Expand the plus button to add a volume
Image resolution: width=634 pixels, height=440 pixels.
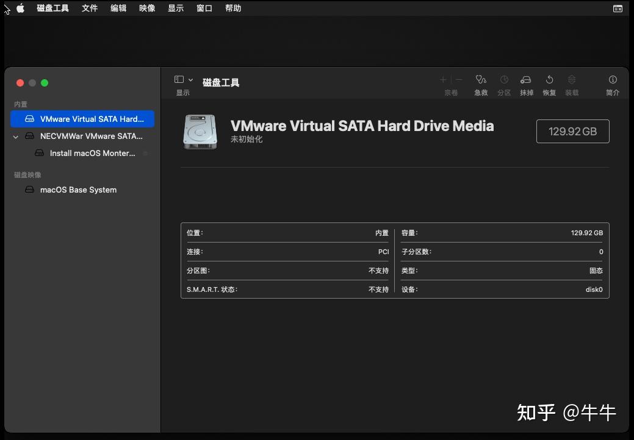click(442, 79)
